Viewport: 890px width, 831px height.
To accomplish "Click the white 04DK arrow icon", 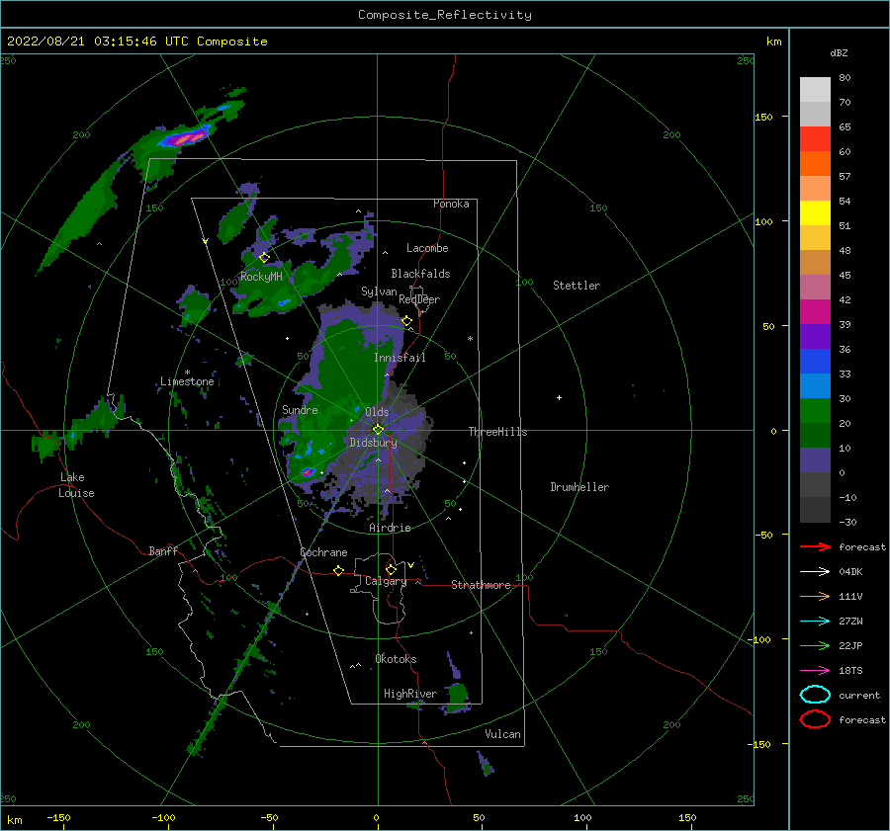I will pyautogui.click(x=815, y=571).
